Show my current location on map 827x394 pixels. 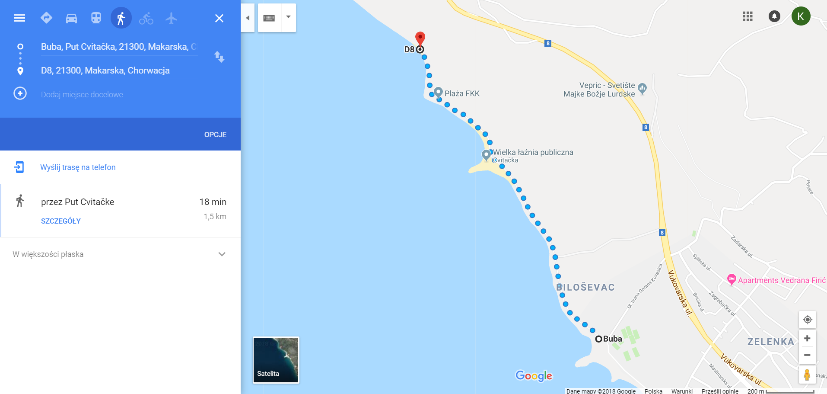[x=807, y=320]
